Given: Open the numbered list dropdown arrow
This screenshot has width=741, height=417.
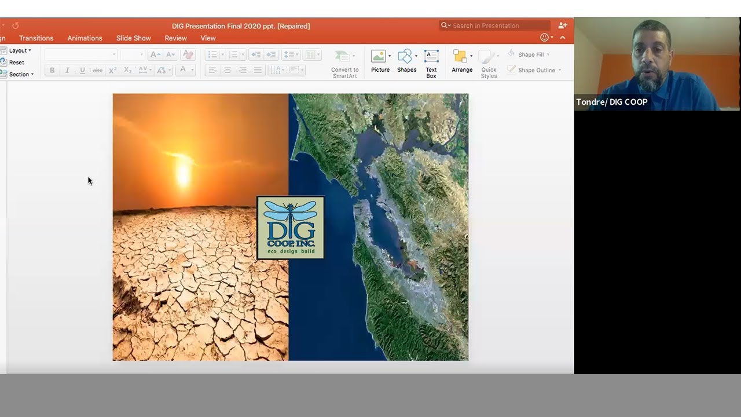Looking at the screenshot, I should coord(243,54).
